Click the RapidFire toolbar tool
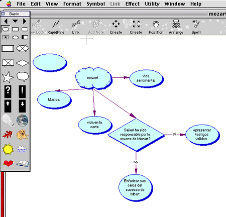 coord(56,27)
